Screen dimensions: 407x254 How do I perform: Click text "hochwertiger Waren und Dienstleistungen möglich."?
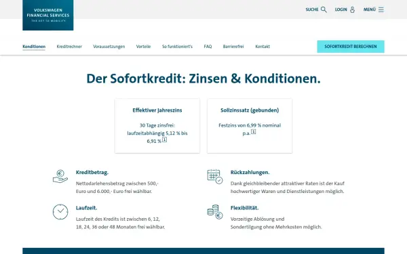coord(288,192)
